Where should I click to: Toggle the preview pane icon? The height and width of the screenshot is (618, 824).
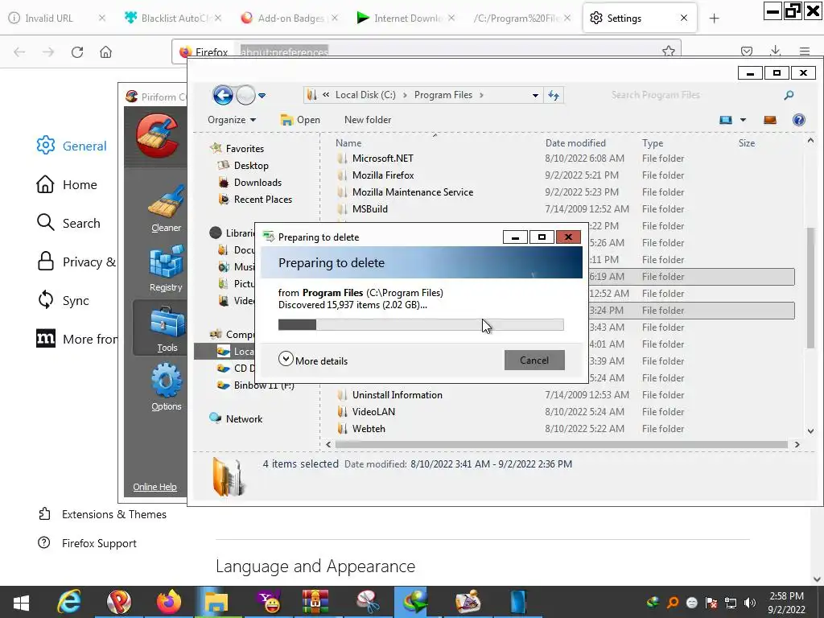click(770, 120)
